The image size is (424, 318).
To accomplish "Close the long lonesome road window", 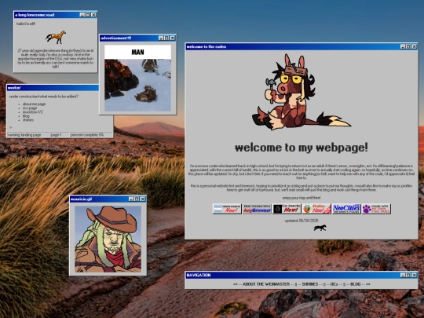I will pos(93,15).
